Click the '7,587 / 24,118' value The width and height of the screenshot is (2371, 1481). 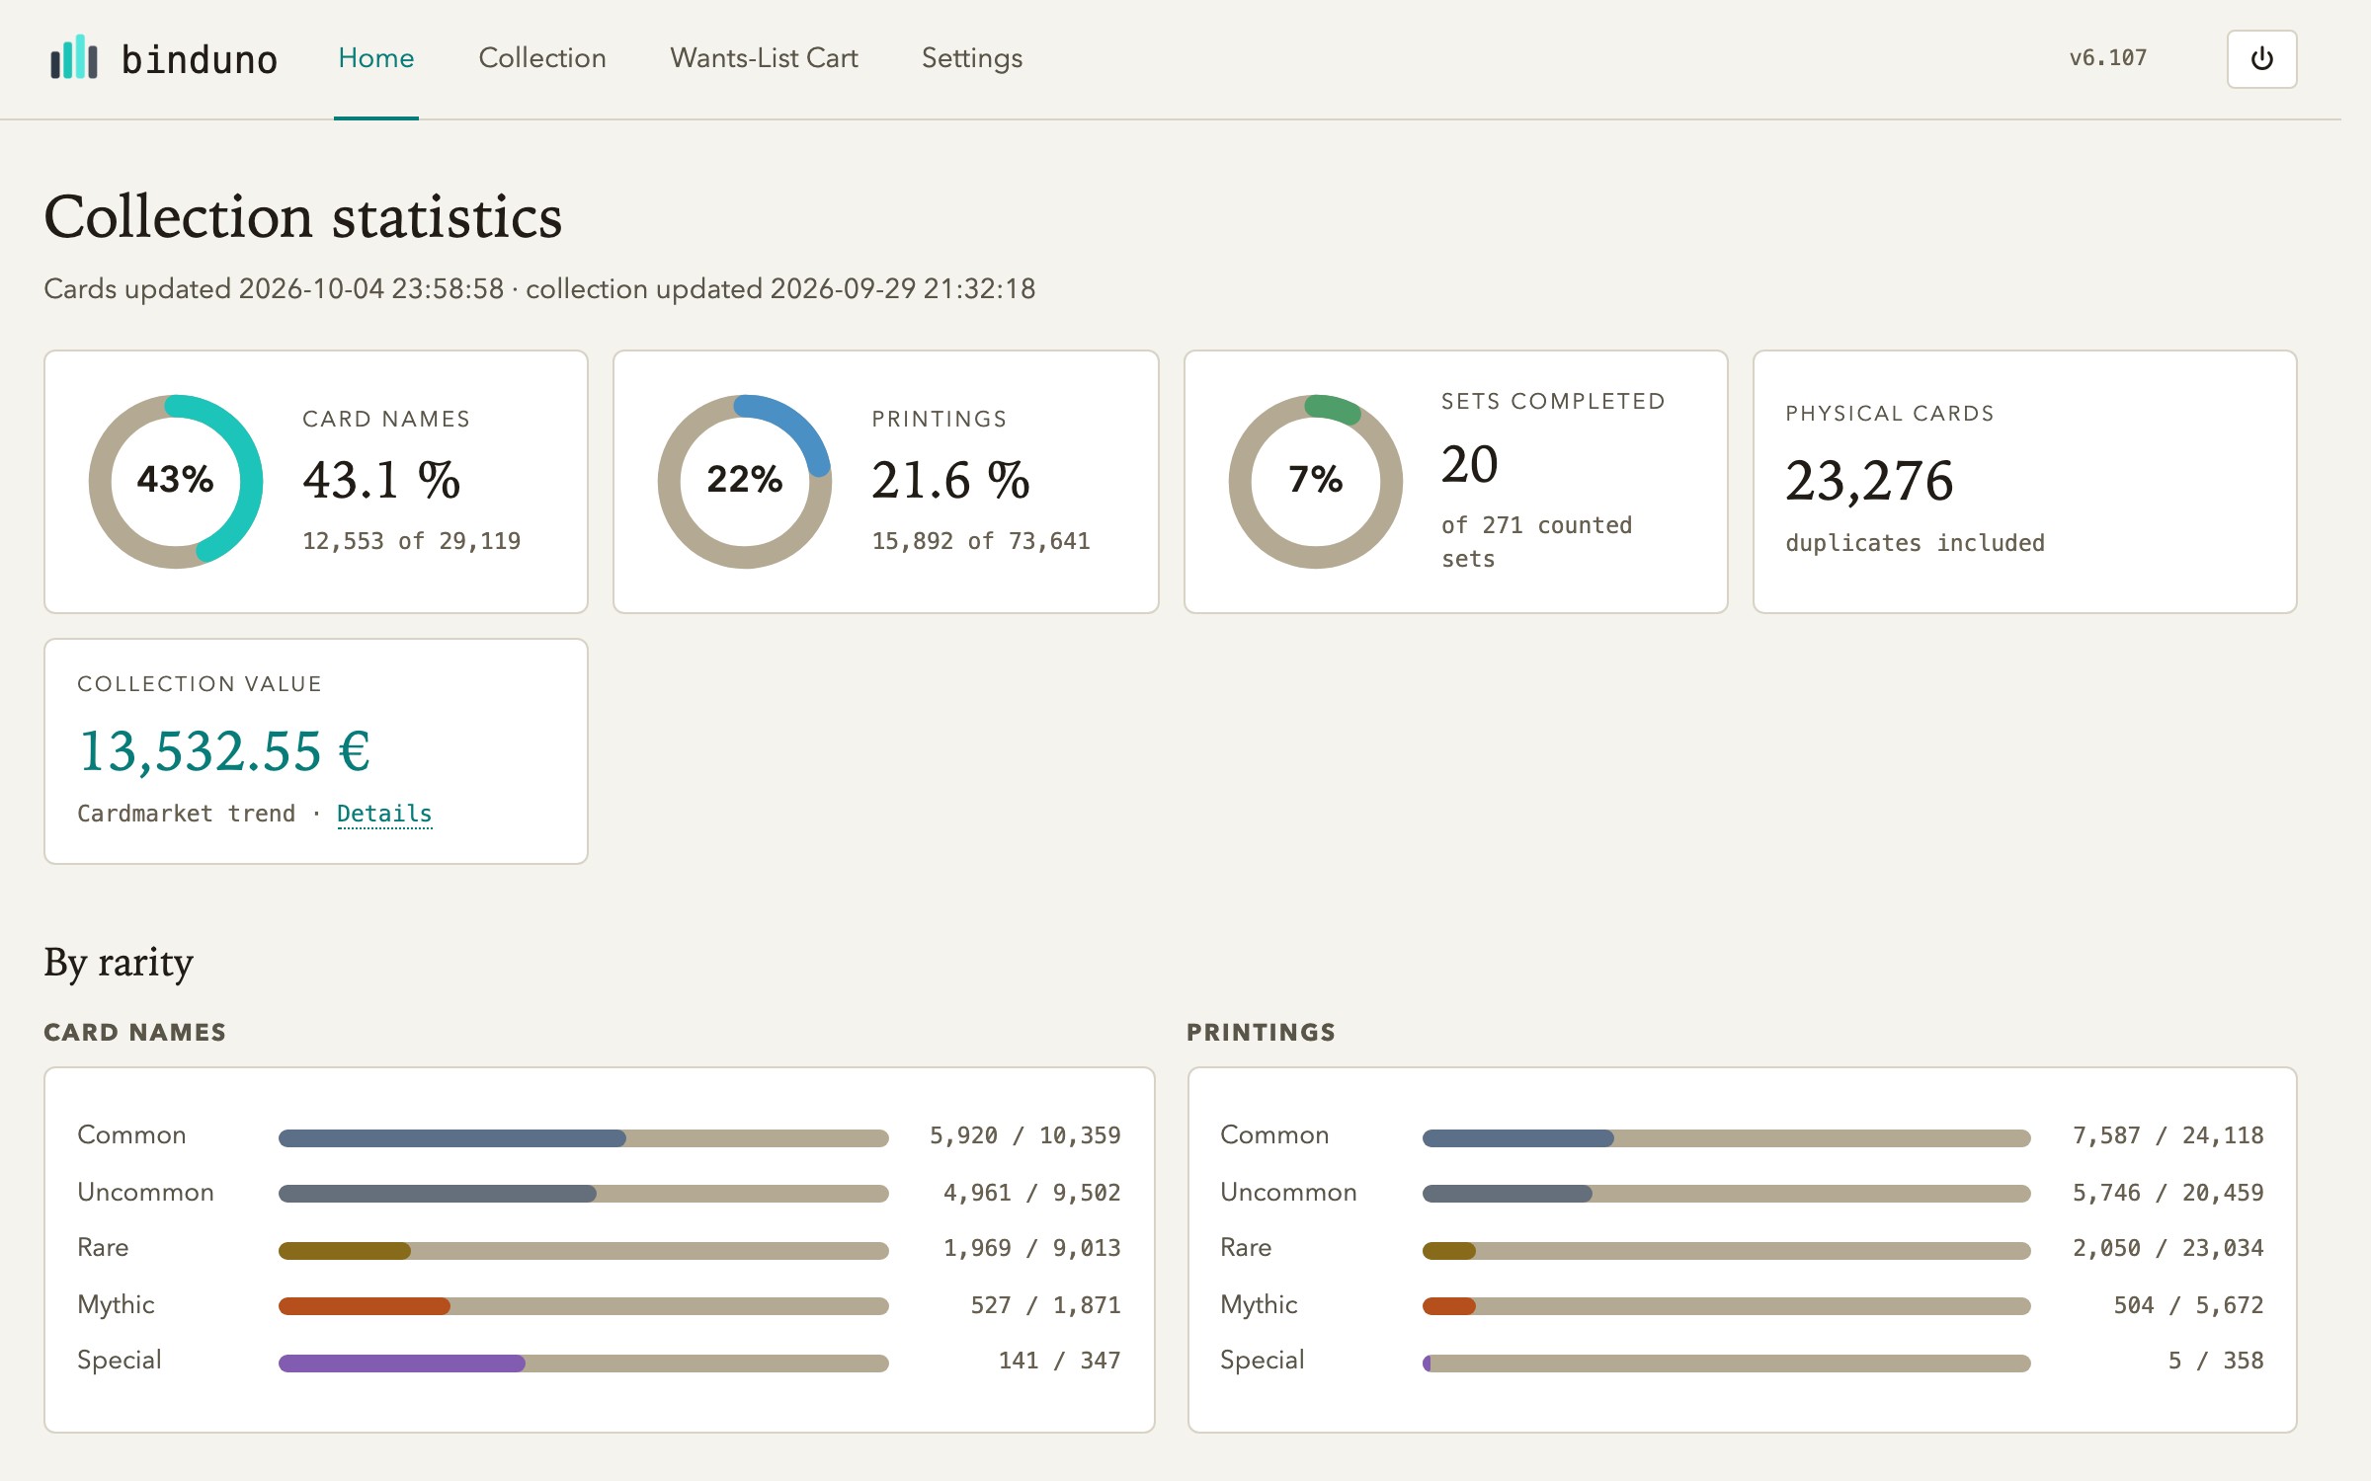(x=2168, y=1135)
